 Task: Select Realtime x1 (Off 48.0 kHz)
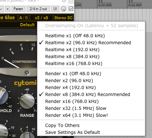(91, 36)
